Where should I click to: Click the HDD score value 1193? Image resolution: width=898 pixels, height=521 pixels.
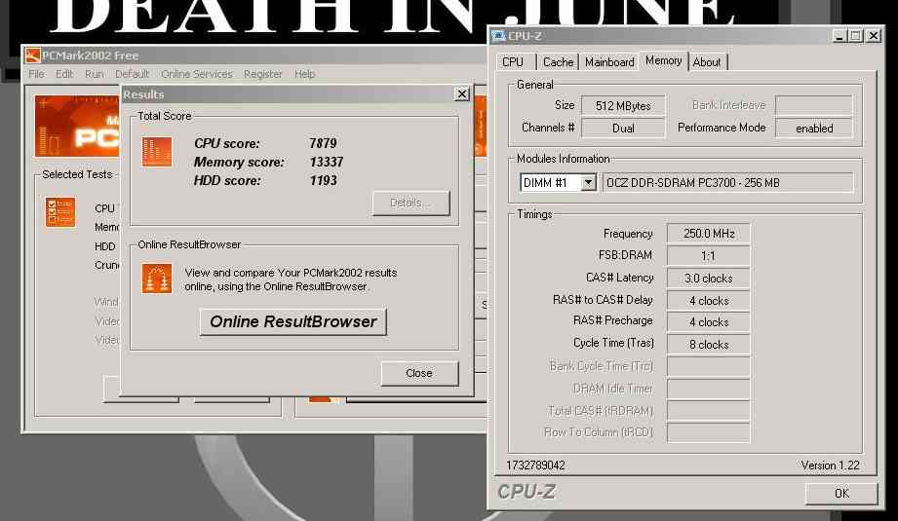coord(323,181)
